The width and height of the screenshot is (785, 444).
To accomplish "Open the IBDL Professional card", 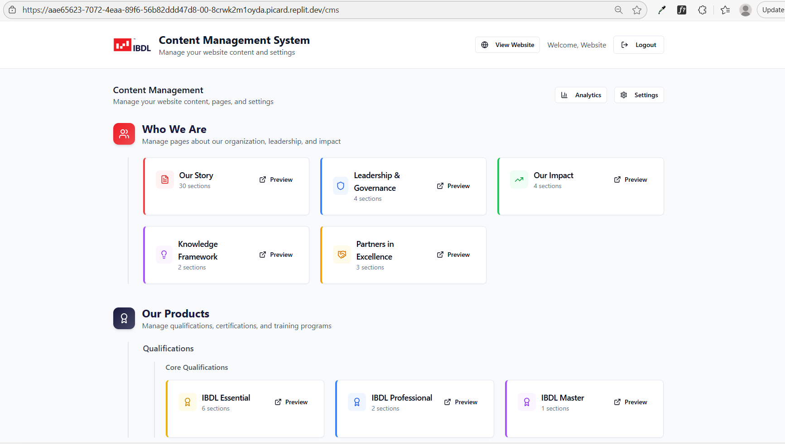I will [x=402, y=398].
